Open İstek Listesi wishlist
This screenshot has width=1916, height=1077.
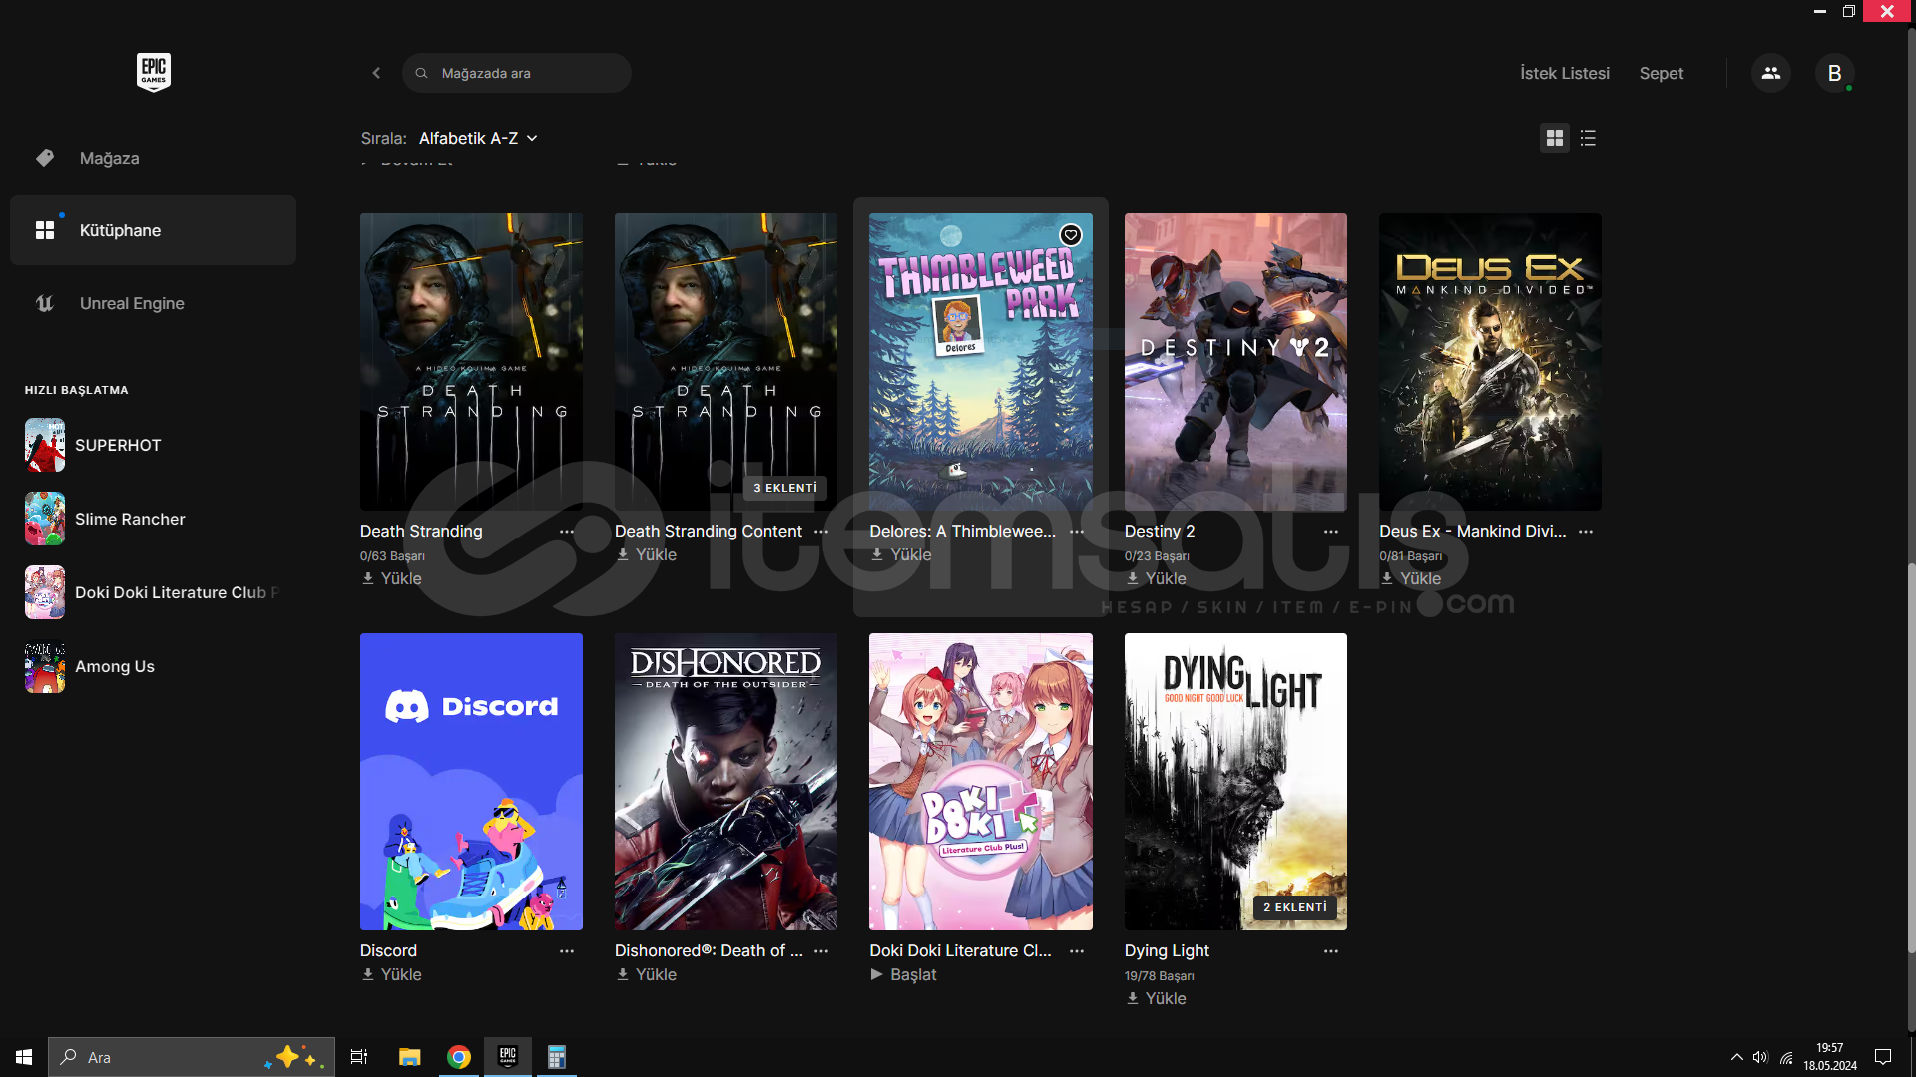pyautogui.click(x=1565, y=73)
